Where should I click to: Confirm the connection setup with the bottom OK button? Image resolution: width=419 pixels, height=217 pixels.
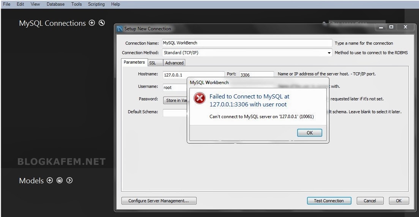click(399, 201)
